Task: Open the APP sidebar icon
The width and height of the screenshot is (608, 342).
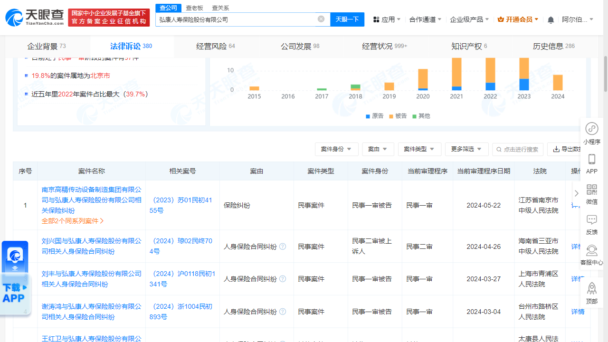Action: [592, 164]
